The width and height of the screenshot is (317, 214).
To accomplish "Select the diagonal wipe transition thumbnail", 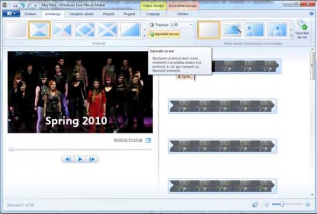I will 131,30.
